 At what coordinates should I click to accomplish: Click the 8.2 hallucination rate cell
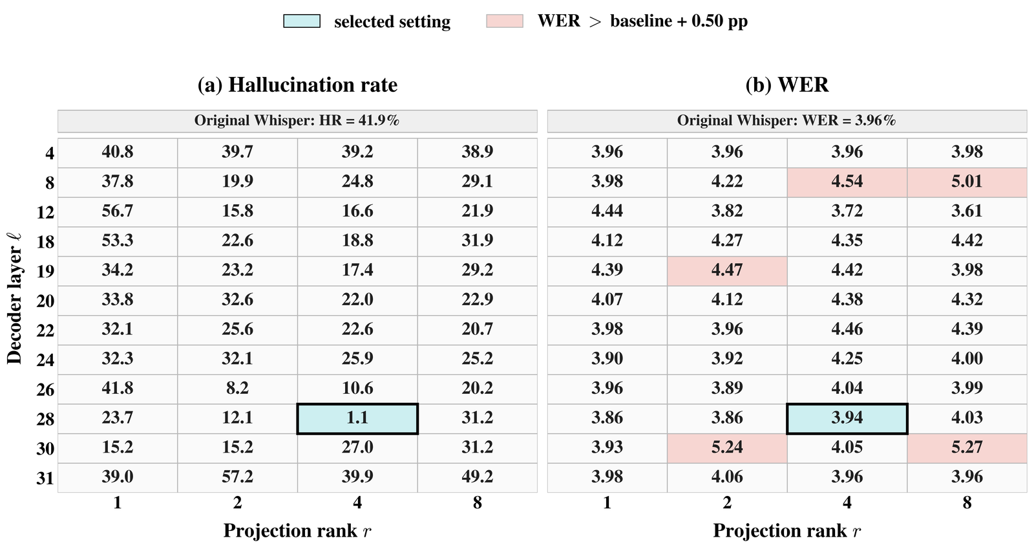point(237,389)
